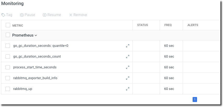The image size is (223, 107).
Task: Click the ALERTS column header
Action: point(193,25)
